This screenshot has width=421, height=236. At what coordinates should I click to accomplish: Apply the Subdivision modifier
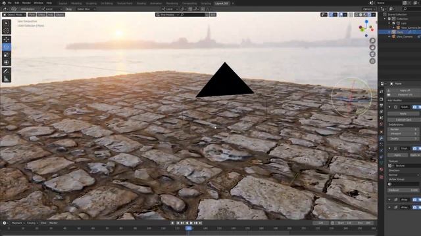pos(403,113)
